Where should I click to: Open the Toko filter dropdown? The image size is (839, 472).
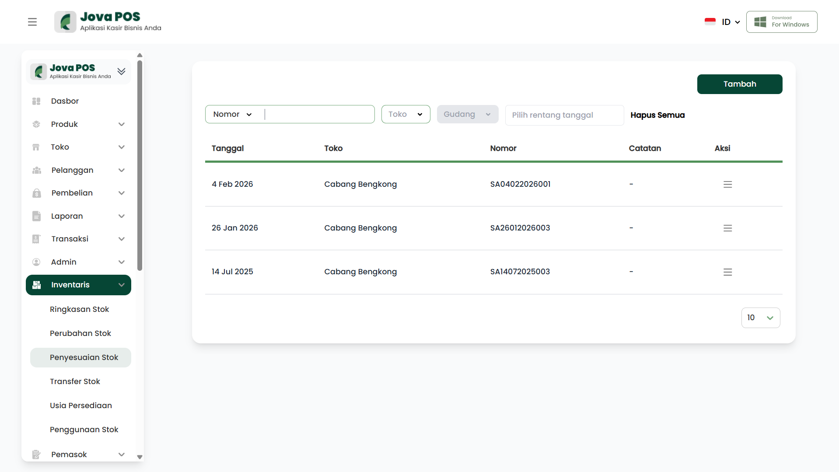coord(406,114)
